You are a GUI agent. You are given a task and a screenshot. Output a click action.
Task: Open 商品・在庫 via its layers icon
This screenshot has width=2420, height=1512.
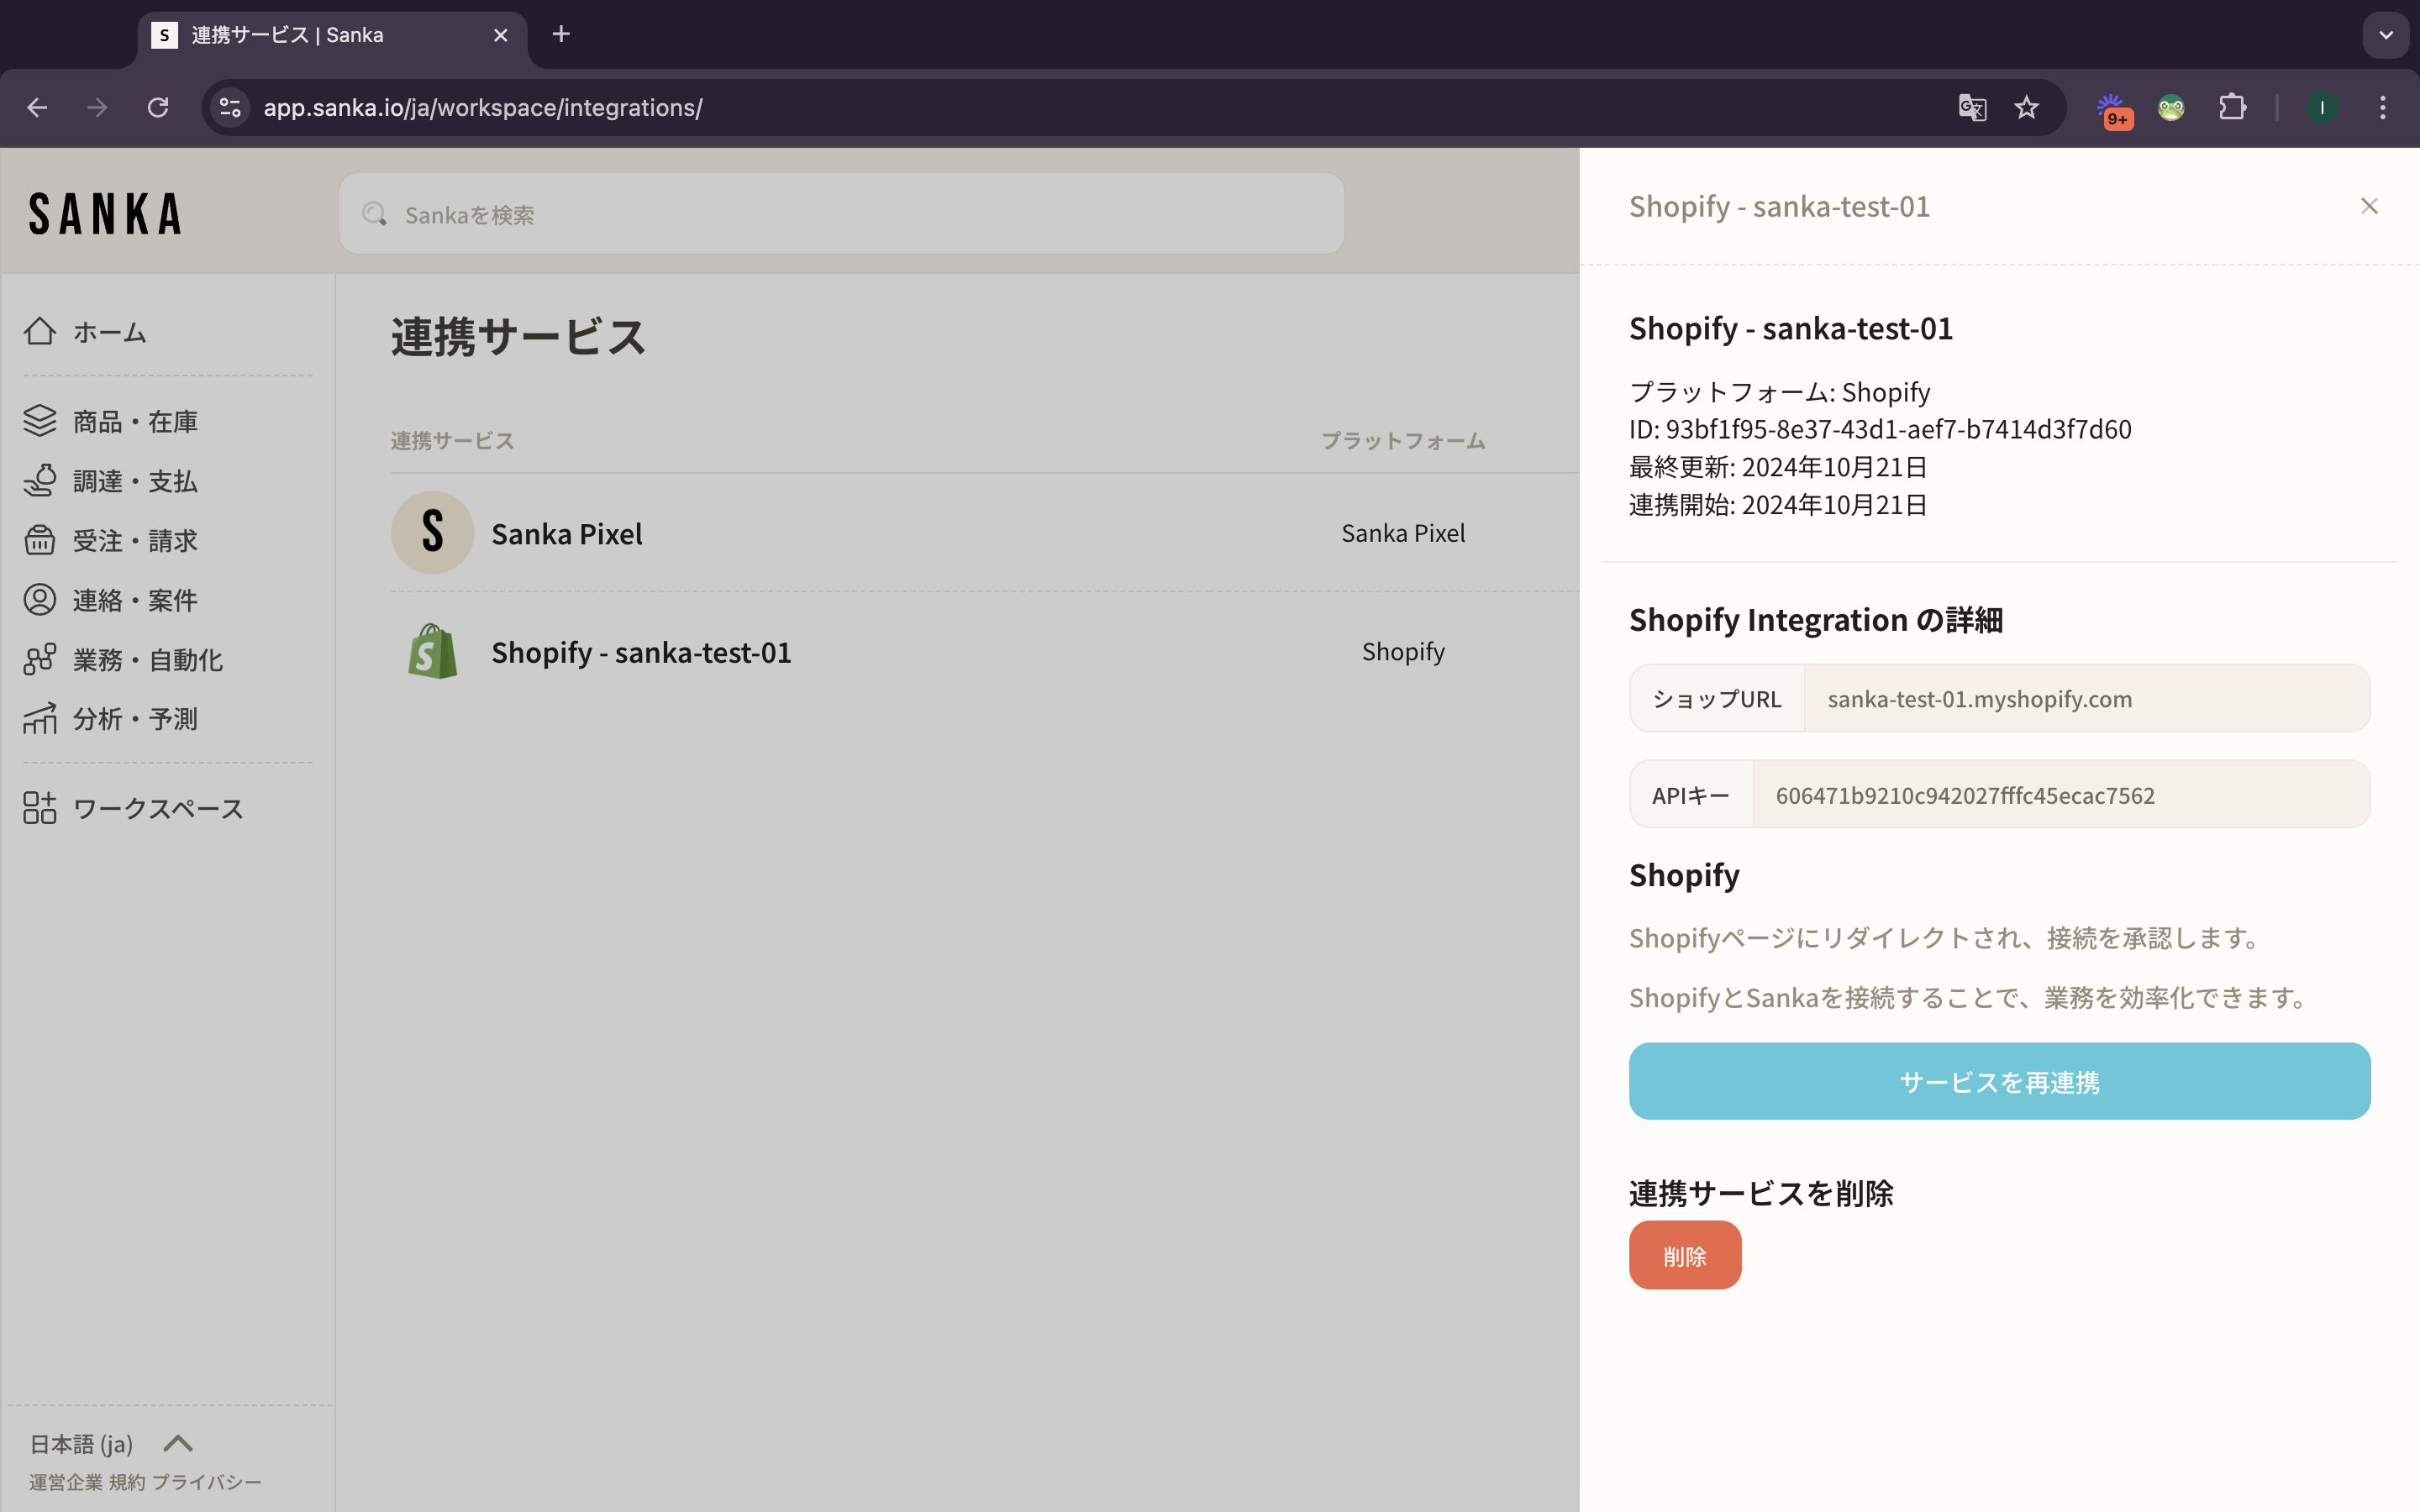(x=40, y=421)
